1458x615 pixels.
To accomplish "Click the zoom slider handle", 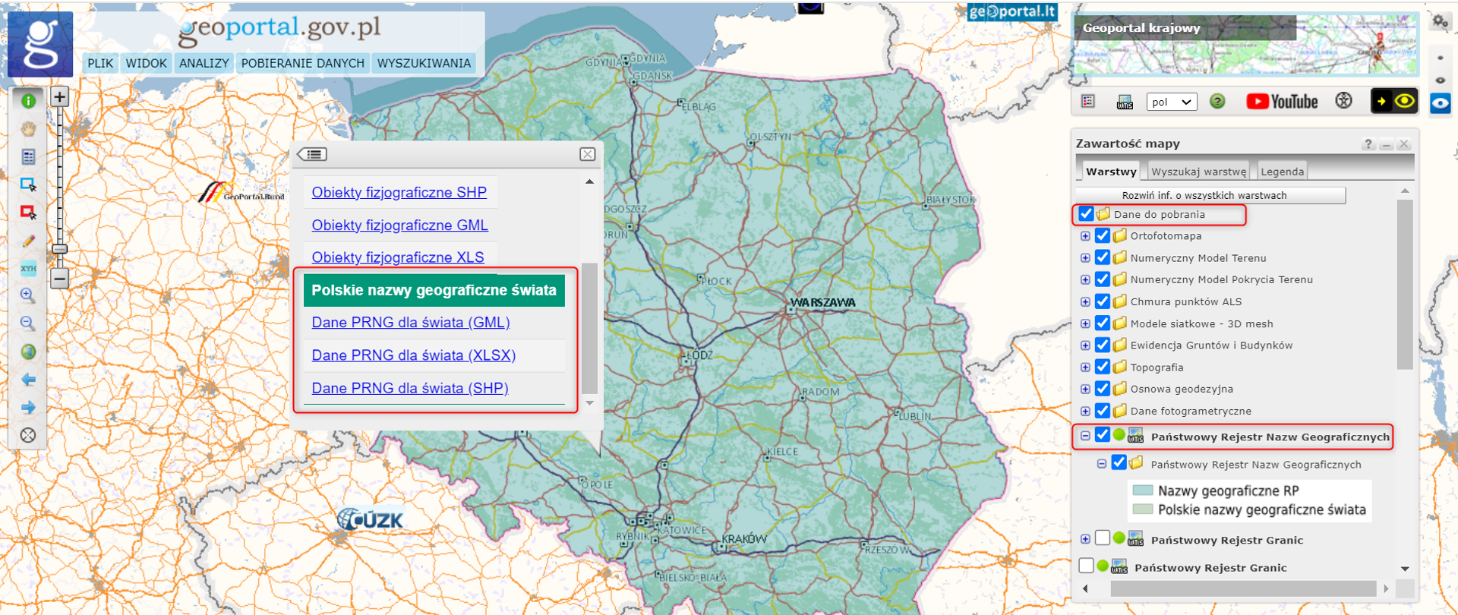I will (x=59, y=249).
